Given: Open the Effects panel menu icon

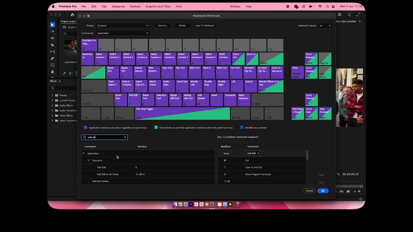Looking at the screenshot, I should point(59,81).
